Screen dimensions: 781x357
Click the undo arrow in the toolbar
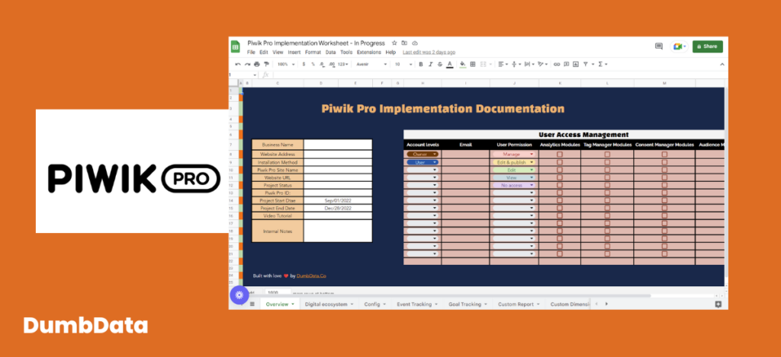point(238,64)
